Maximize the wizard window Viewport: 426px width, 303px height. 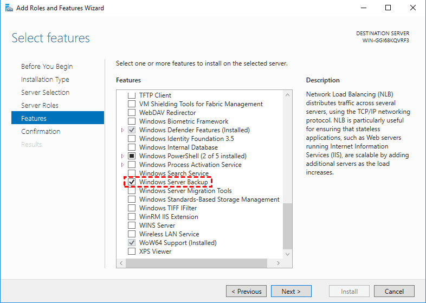coord(388,8)
